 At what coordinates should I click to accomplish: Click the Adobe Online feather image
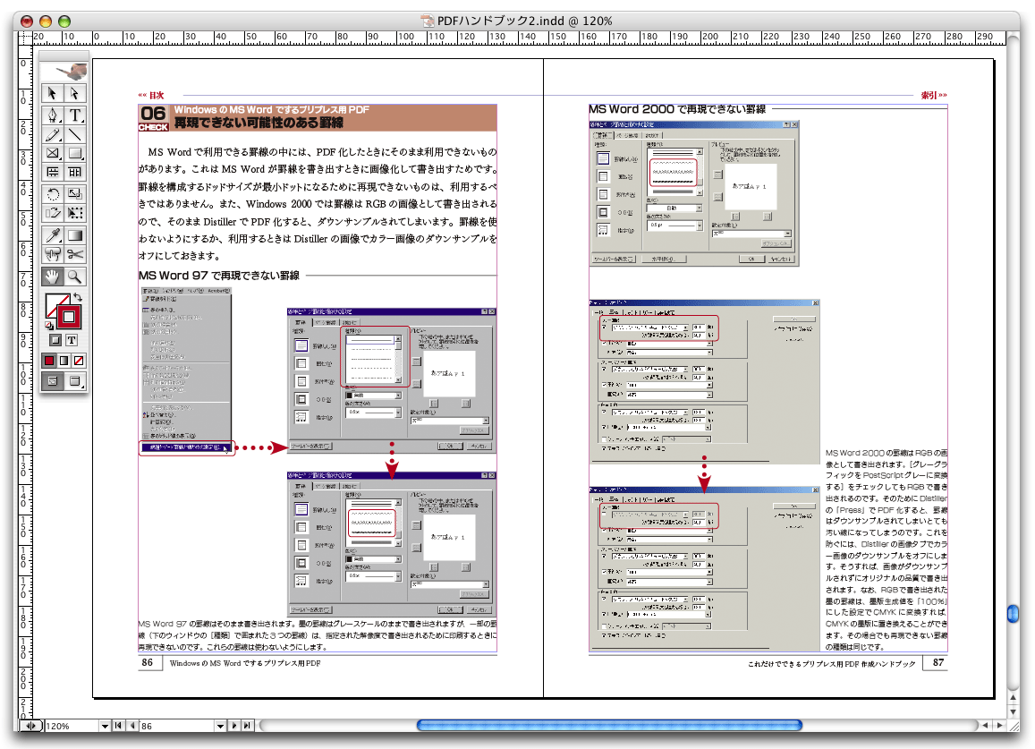64,72
